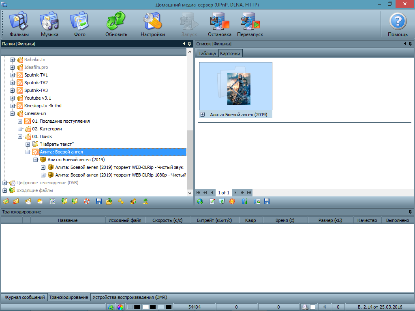Restart the server via Перезапуск
The image size is (415, 311).
[x=250, y=24]
